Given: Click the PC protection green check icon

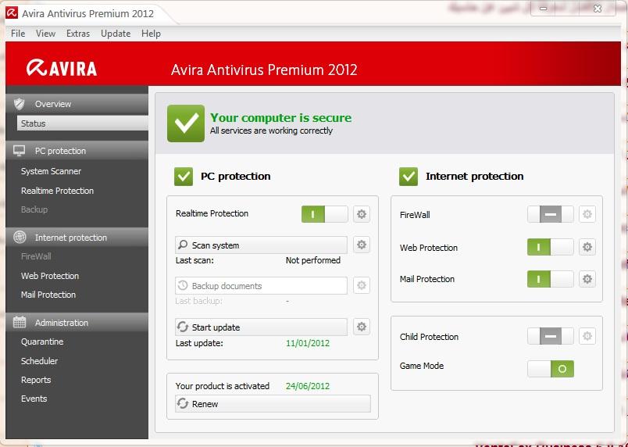Looking at the screenshot, I should [x=184, y=176].
